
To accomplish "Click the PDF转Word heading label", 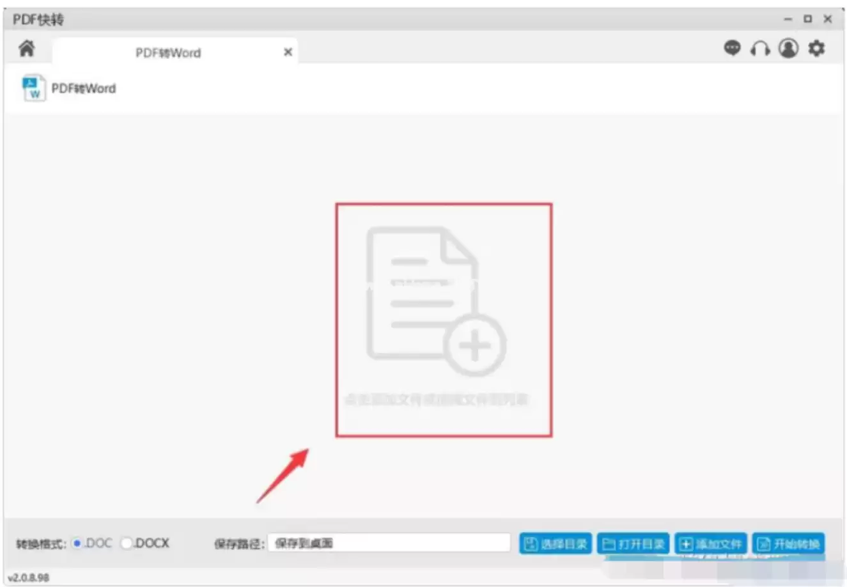I will 84,89.
